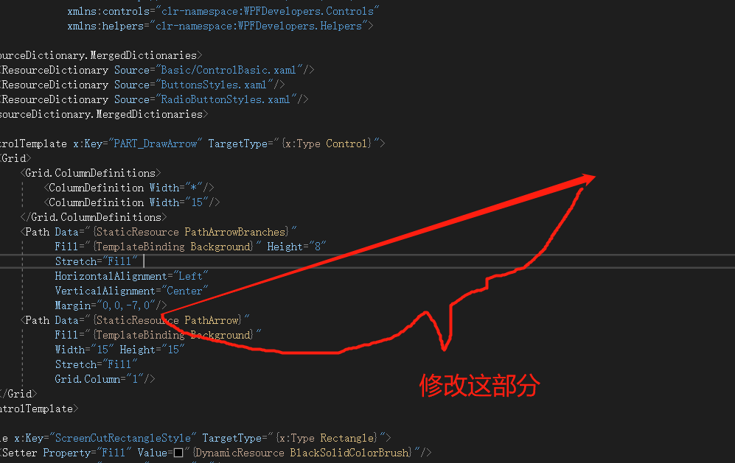Viewport: 735px width, 463px height.
Task: Click ColumnDefinition with Width="15"
Action: pyautogui.click(x=132, y=202)
